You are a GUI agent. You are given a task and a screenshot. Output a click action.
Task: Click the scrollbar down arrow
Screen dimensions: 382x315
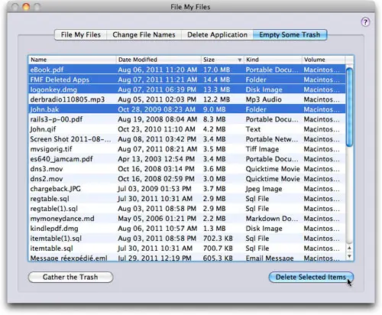[x=349, y=256]
